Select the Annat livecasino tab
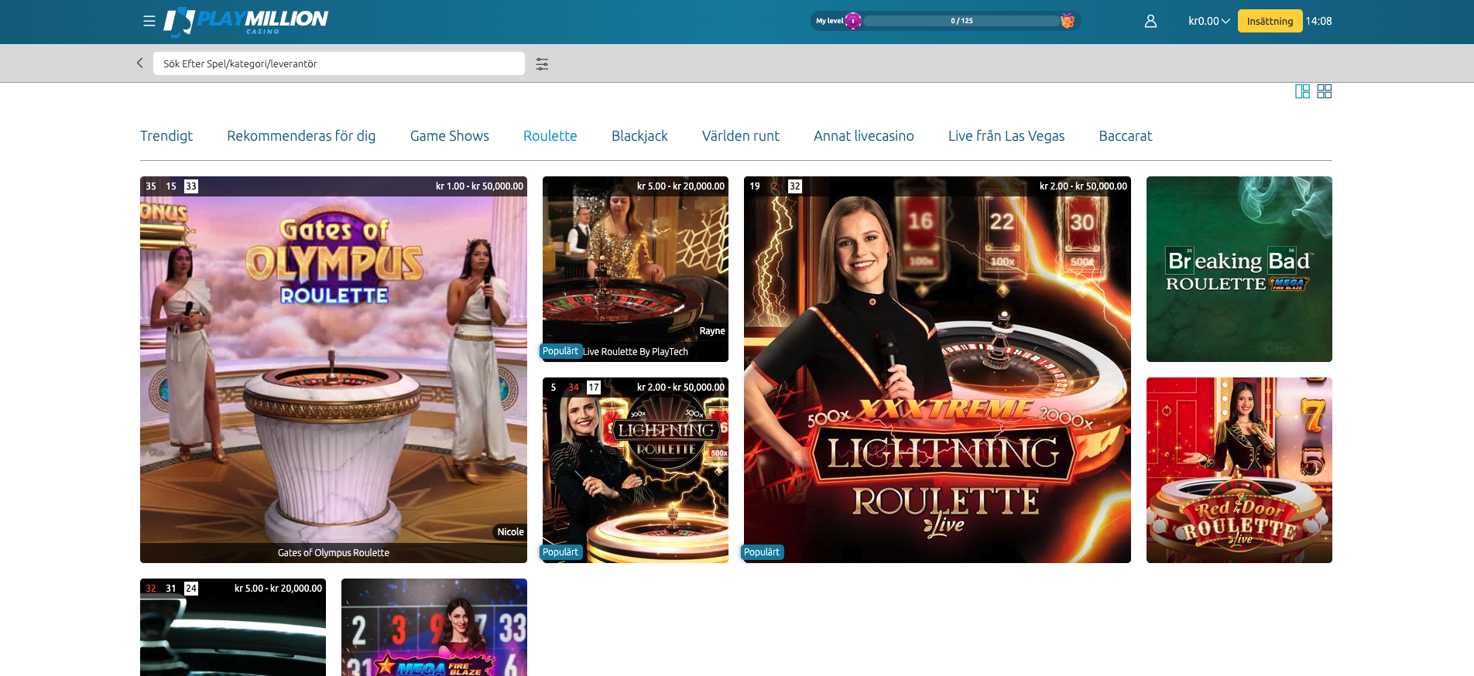The image size is (1474, 676). tap(864, 136)
